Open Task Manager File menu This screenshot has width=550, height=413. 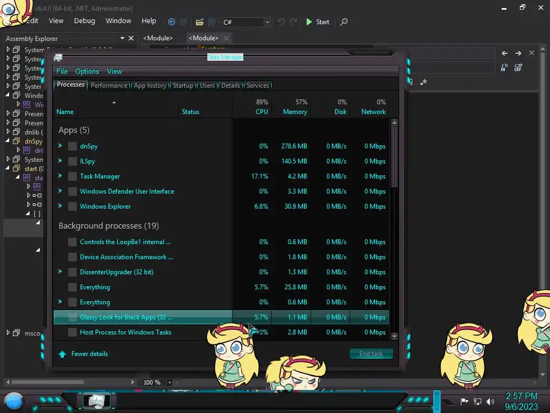(62, 72)
